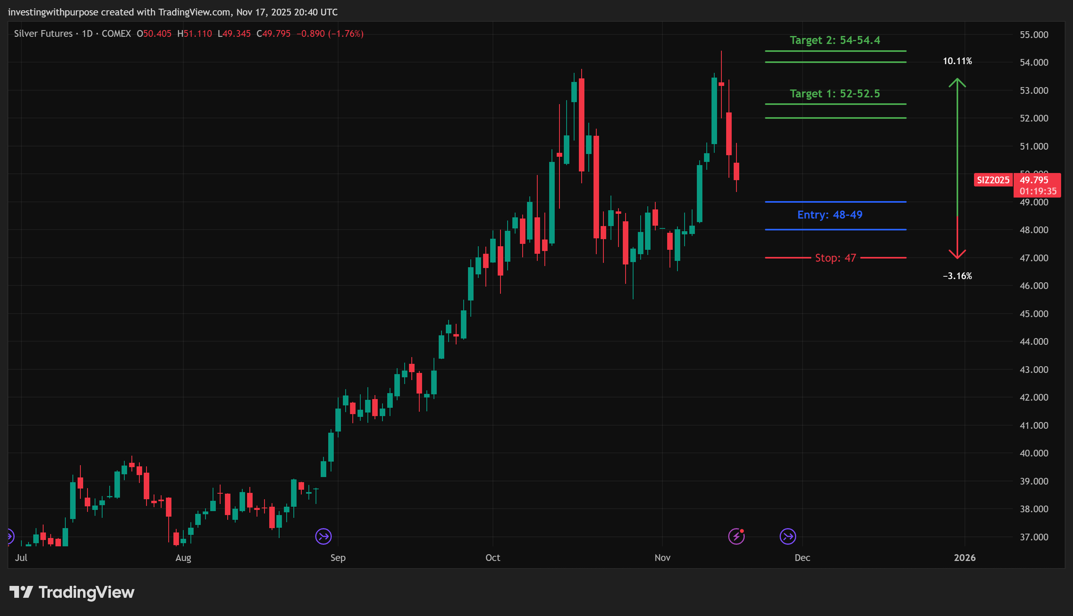Click the purple lightning event icon
The height and width of the screenshot is (616, 1073).
click(736, 536)
